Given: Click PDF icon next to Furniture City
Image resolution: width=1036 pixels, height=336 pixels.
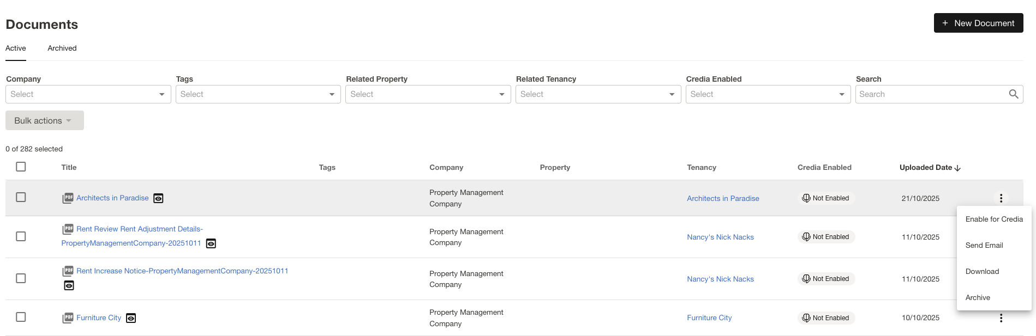Looking at the screenshot, I should 68,318.
